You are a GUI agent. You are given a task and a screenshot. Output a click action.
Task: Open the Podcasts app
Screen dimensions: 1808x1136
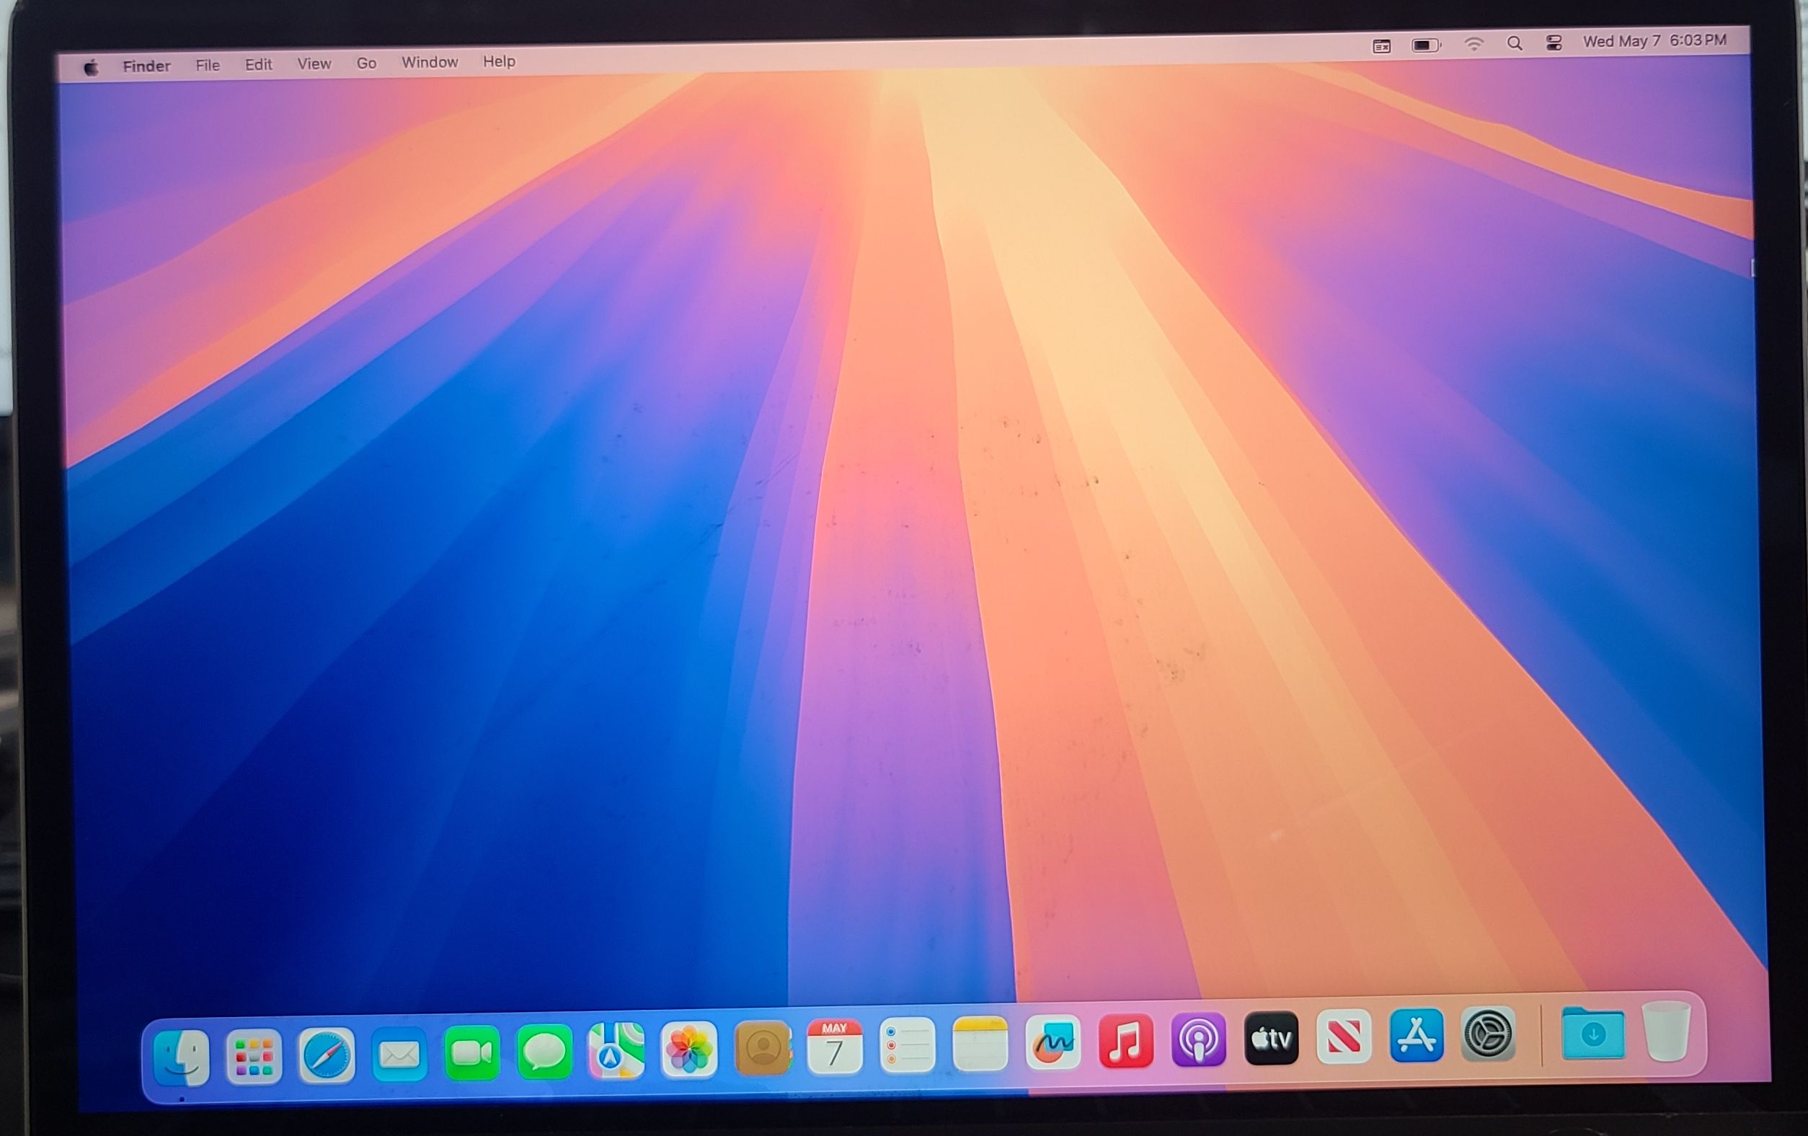1198,1040
